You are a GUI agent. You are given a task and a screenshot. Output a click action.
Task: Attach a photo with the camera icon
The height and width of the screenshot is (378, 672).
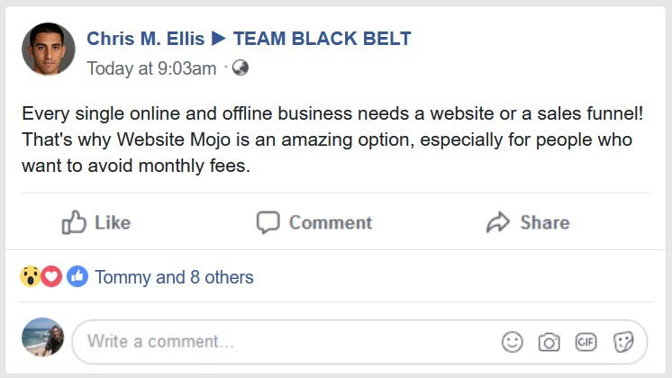(x=549, y=342)
